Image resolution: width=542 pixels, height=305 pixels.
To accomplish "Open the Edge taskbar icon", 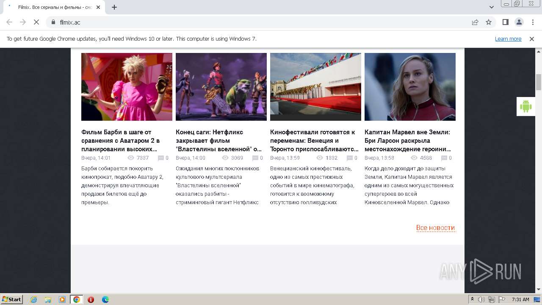I will [x=105, y=299].
